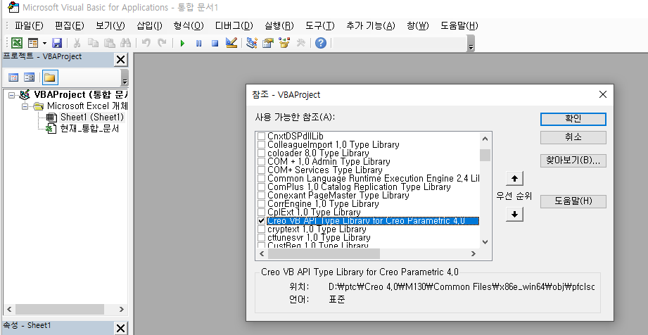Switch to Microsoft Excel view icon
The height and width of the screenshot is (335, 648).
[x=16, y=43]
